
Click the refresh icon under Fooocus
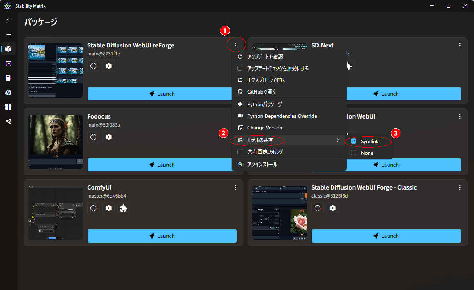click(x=93, y=137)
